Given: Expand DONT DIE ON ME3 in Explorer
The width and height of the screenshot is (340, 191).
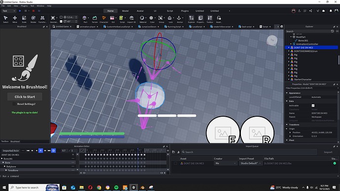Looking at the screenshot, I should [289, 47].
